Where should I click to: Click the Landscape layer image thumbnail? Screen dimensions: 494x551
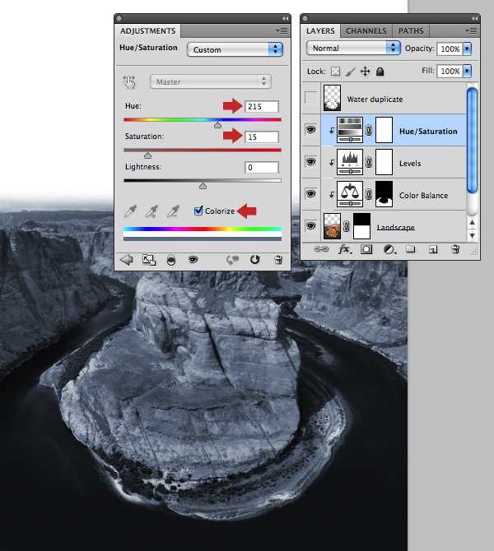click(x=332, y=226)
